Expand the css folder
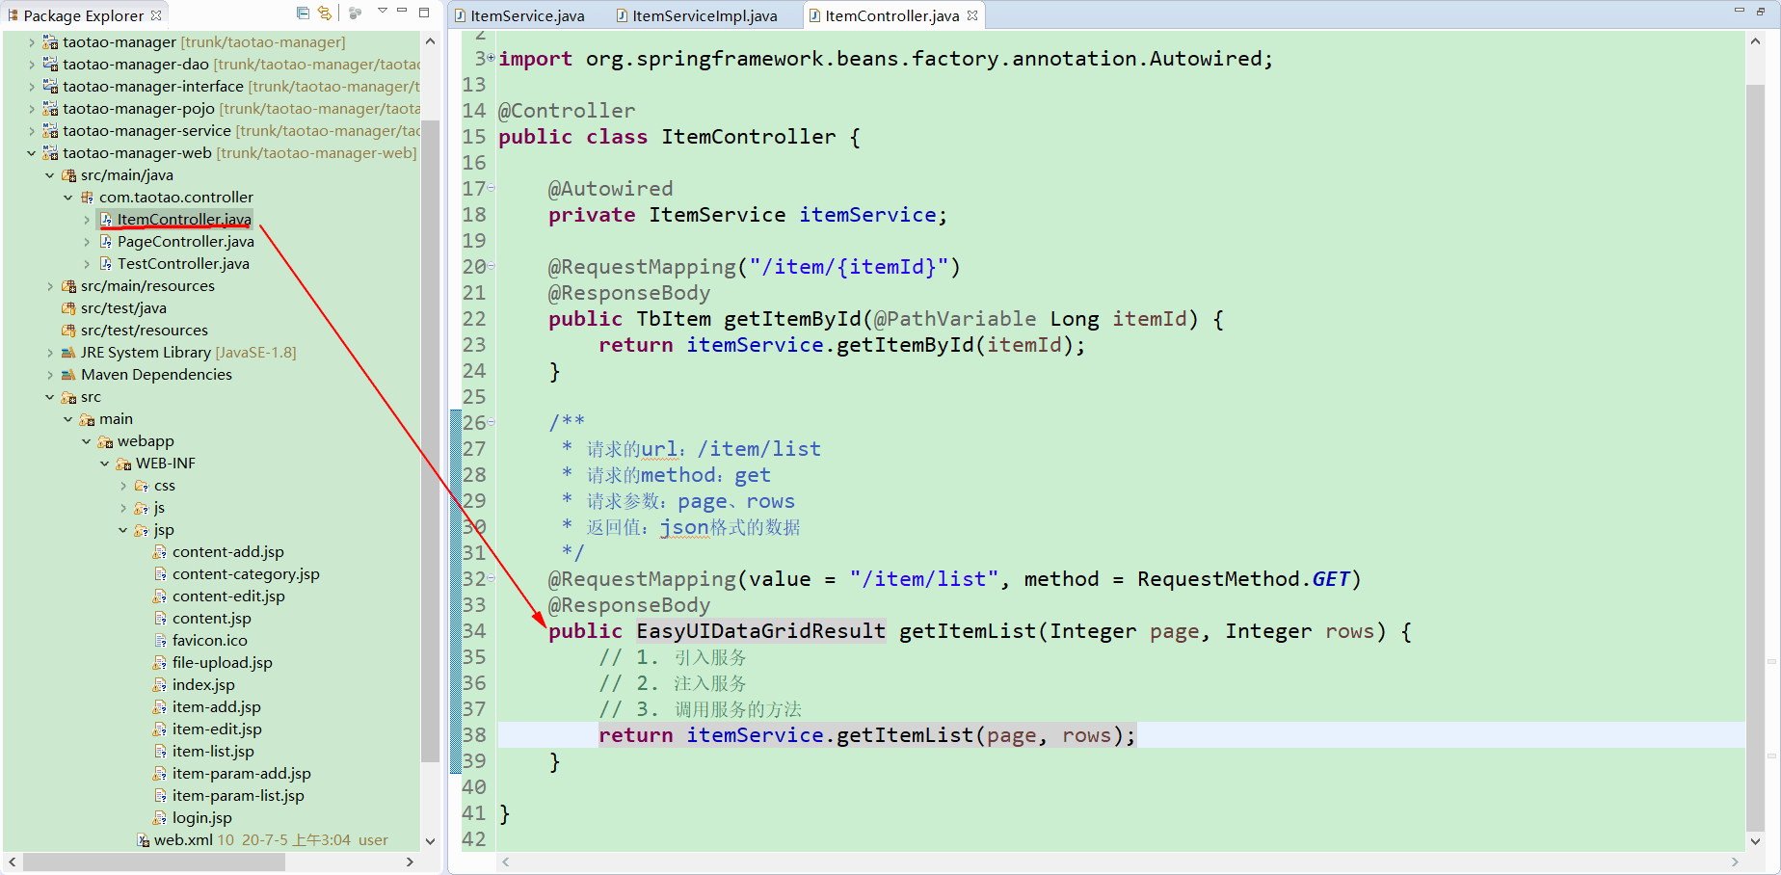 tap(123, 486)
